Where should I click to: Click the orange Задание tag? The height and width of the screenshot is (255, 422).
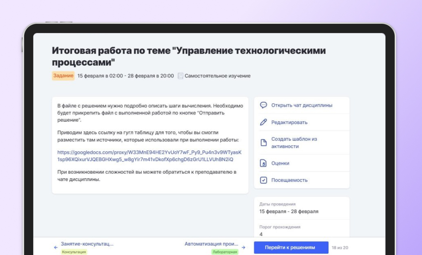63,76
